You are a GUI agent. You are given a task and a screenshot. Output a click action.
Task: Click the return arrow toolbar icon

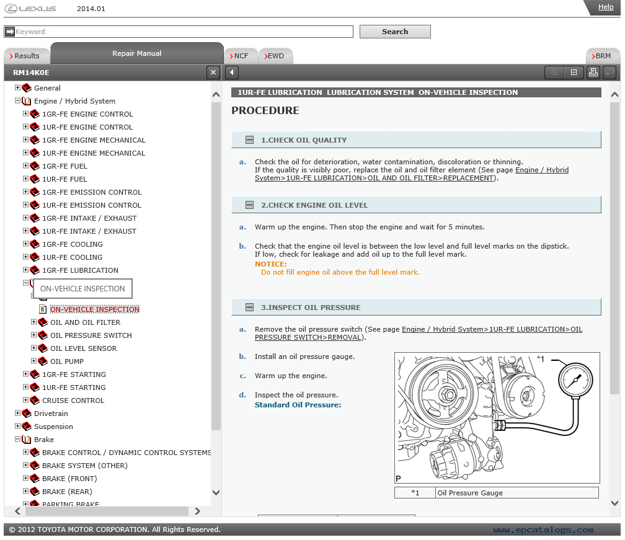pos(609,73)
